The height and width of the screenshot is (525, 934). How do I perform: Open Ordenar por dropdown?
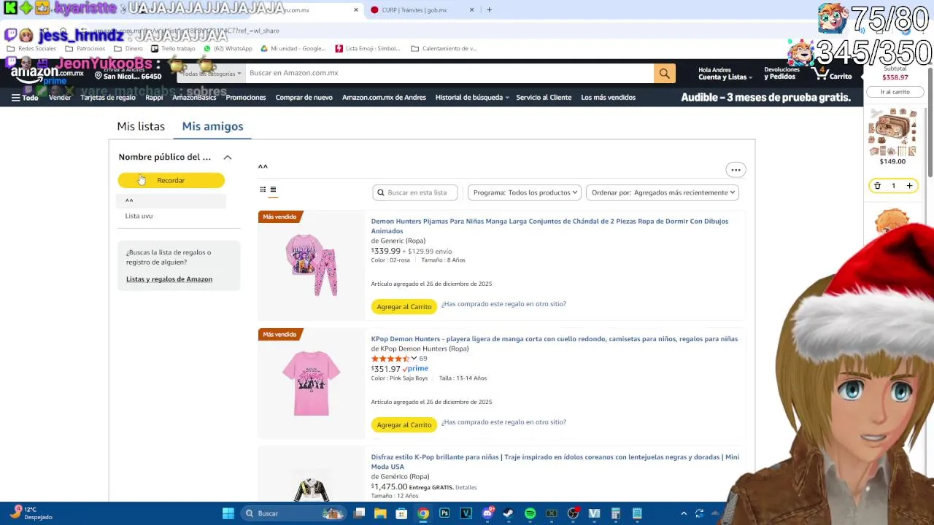coord(663,192)
